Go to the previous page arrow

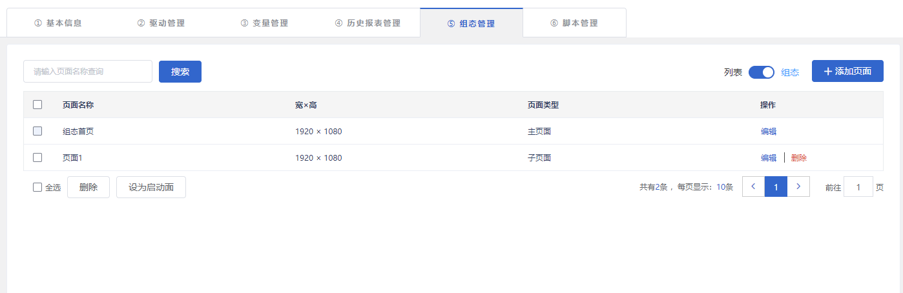point(753,187)
